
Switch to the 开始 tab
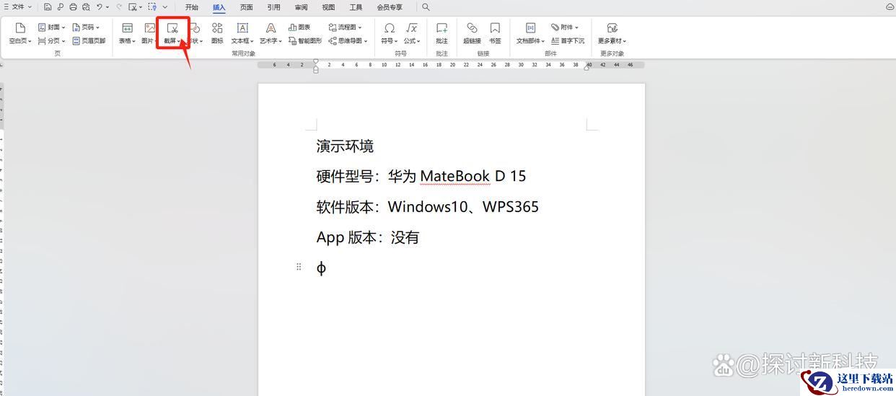191,7
